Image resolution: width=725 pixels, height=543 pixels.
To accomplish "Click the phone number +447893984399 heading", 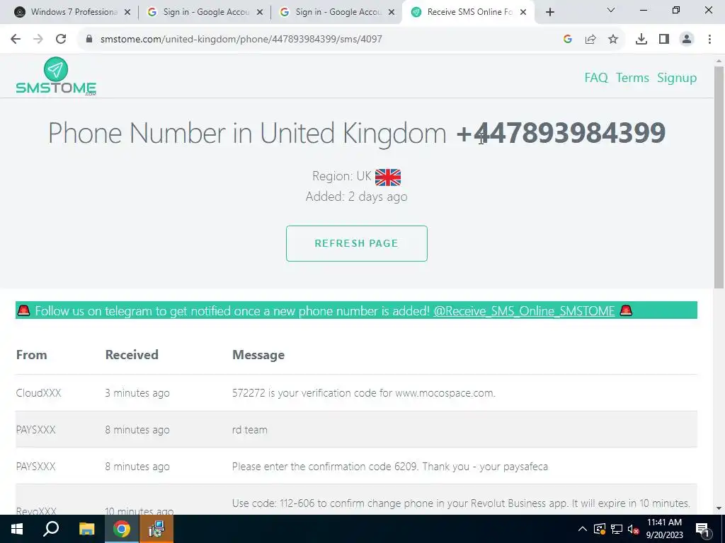I will [x=561, y=133].
